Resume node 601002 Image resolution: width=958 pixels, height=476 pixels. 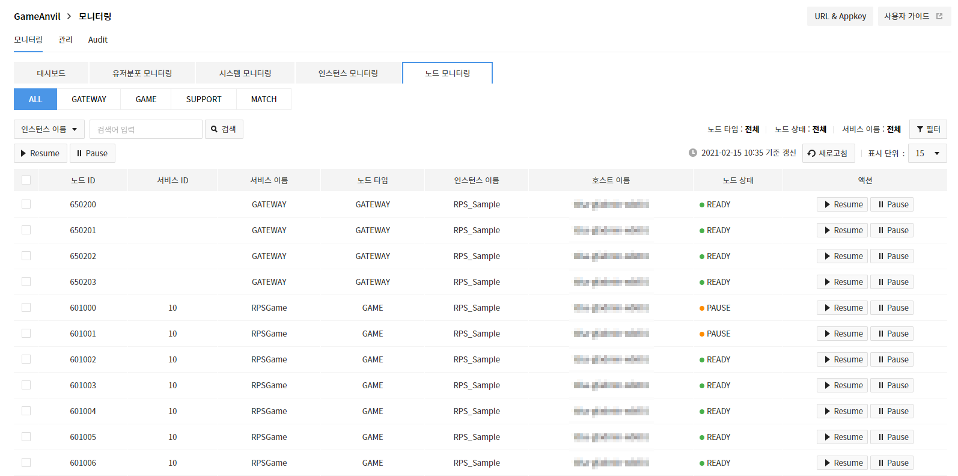[842, 359]
